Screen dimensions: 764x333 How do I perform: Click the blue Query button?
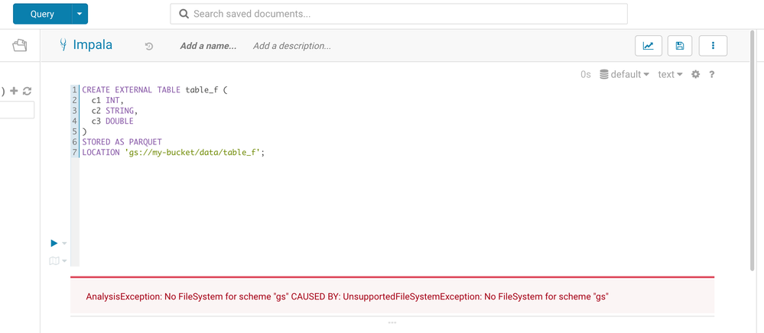point(42,14)
